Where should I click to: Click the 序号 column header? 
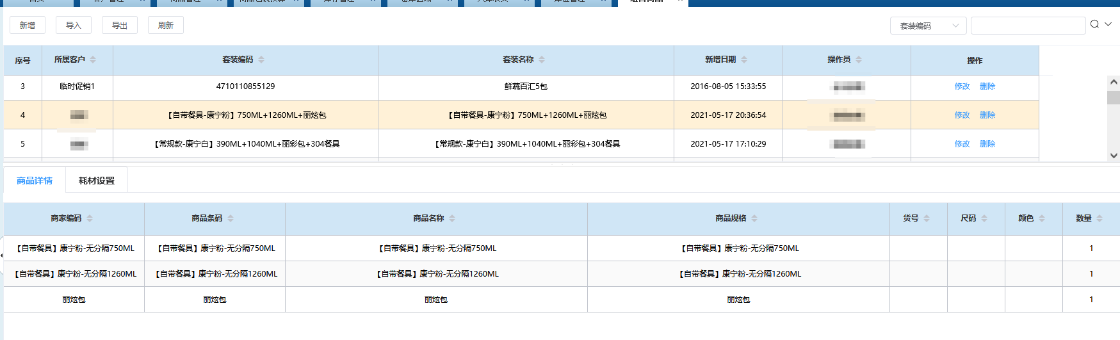22,60
